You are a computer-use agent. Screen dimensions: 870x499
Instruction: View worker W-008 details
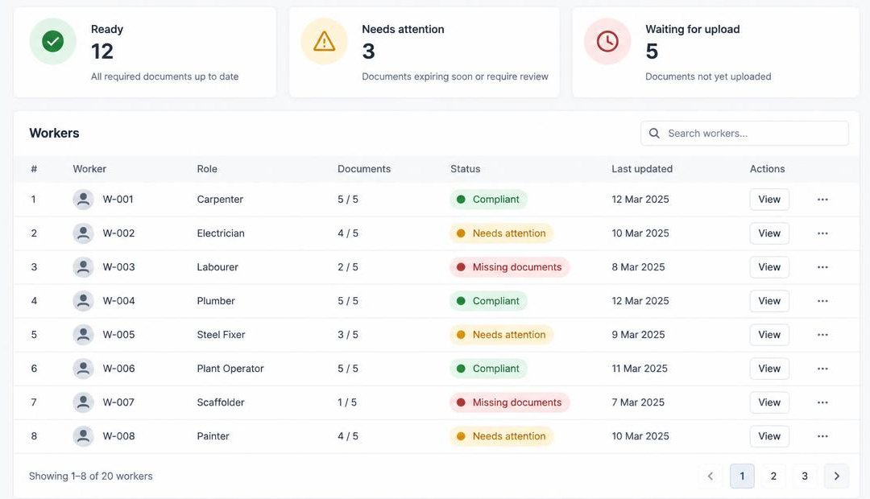[769, 436]
